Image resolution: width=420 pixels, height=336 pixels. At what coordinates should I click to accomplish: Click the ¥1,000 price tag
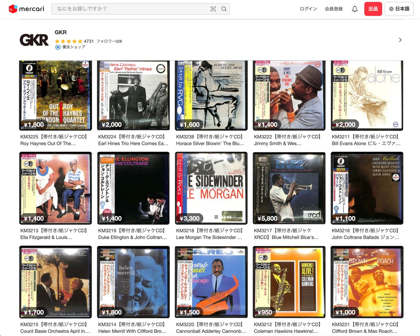click(345, 312)
